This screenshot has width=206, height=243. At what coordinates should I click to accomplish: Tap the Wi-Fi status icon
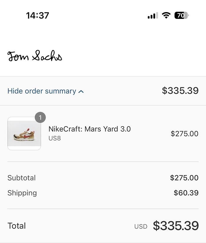click(x=166, y=15)
